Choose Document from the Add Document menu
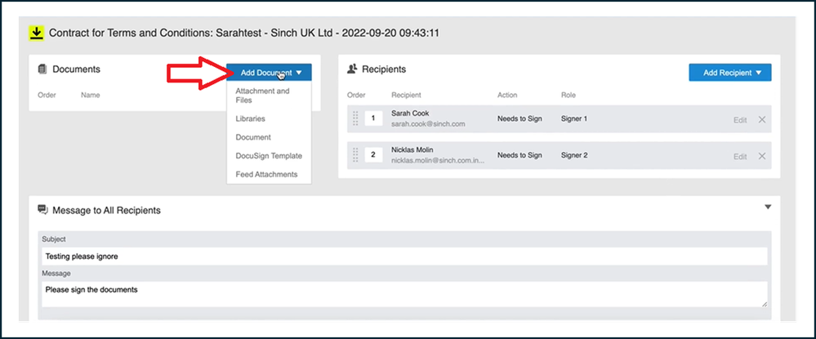The height and width of the screenshot is (339, 816). (x=253, y=137)
